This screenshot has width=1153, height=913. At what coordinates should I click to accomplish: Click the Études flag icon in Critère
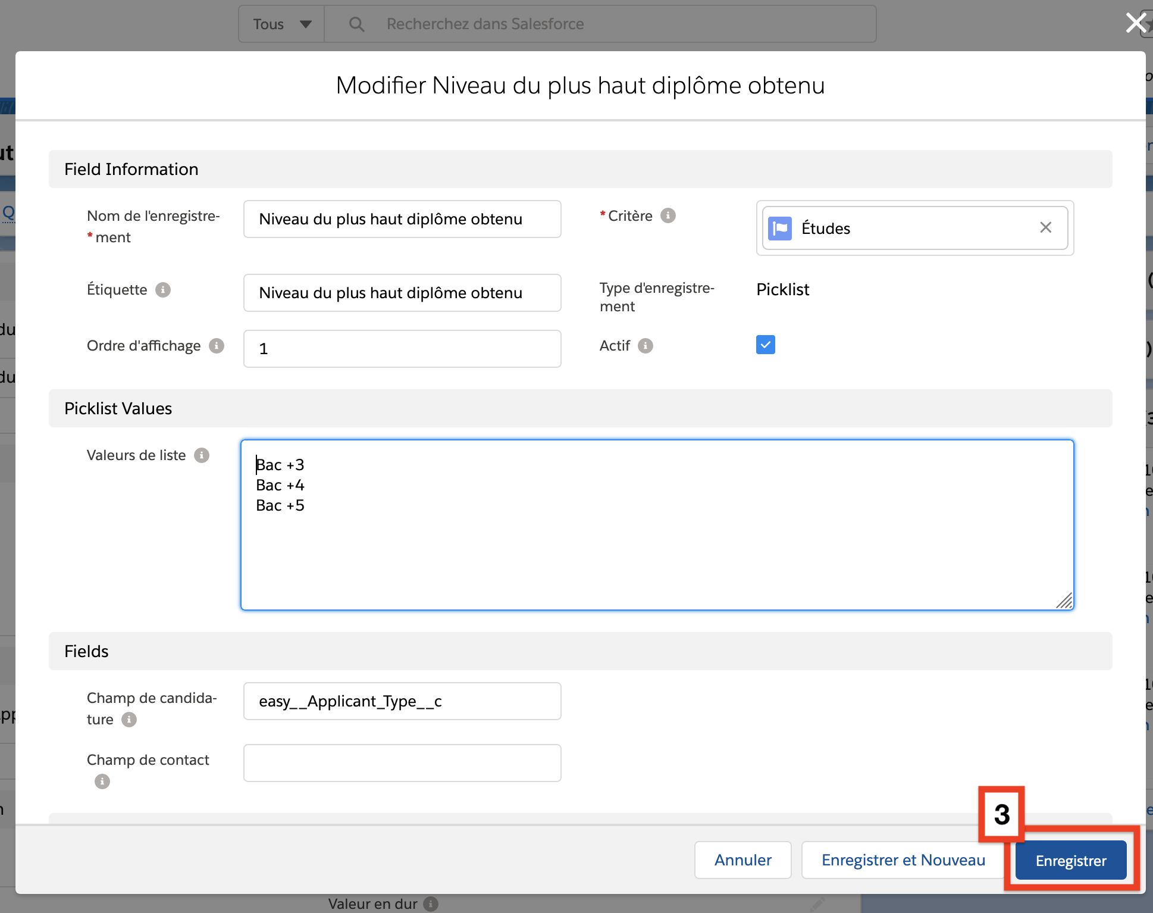coord(780,228)
